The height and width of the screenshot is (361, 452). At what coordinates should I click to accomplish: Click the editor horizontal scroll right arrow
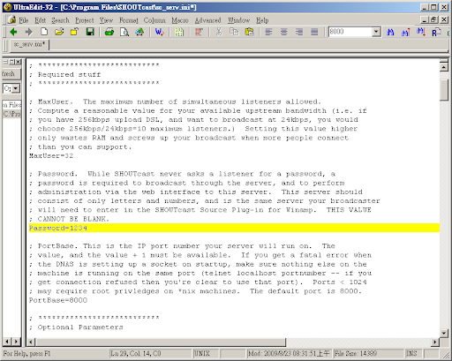(x=435, y=342)
